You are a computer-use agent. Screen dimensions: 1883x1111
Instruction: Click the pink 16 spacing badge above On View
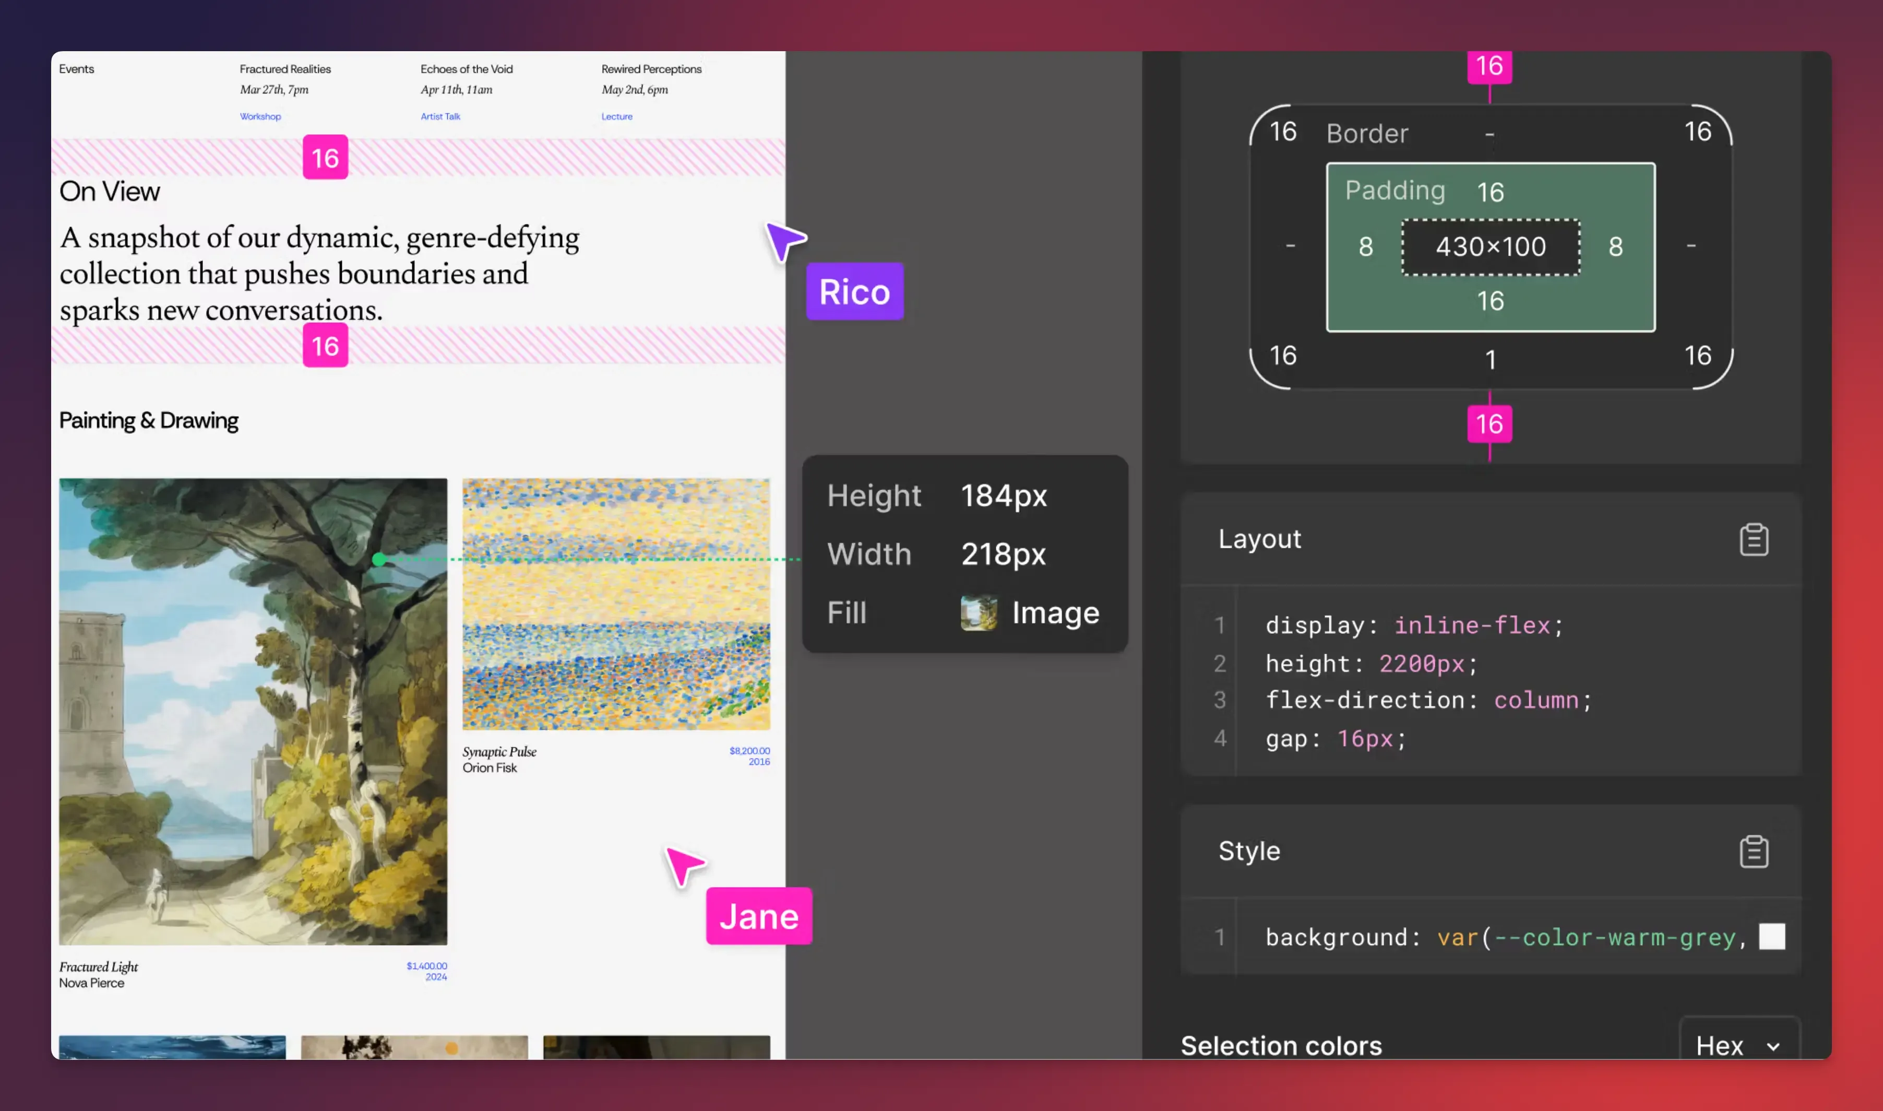pyautogui.click(x=325, y=157)
